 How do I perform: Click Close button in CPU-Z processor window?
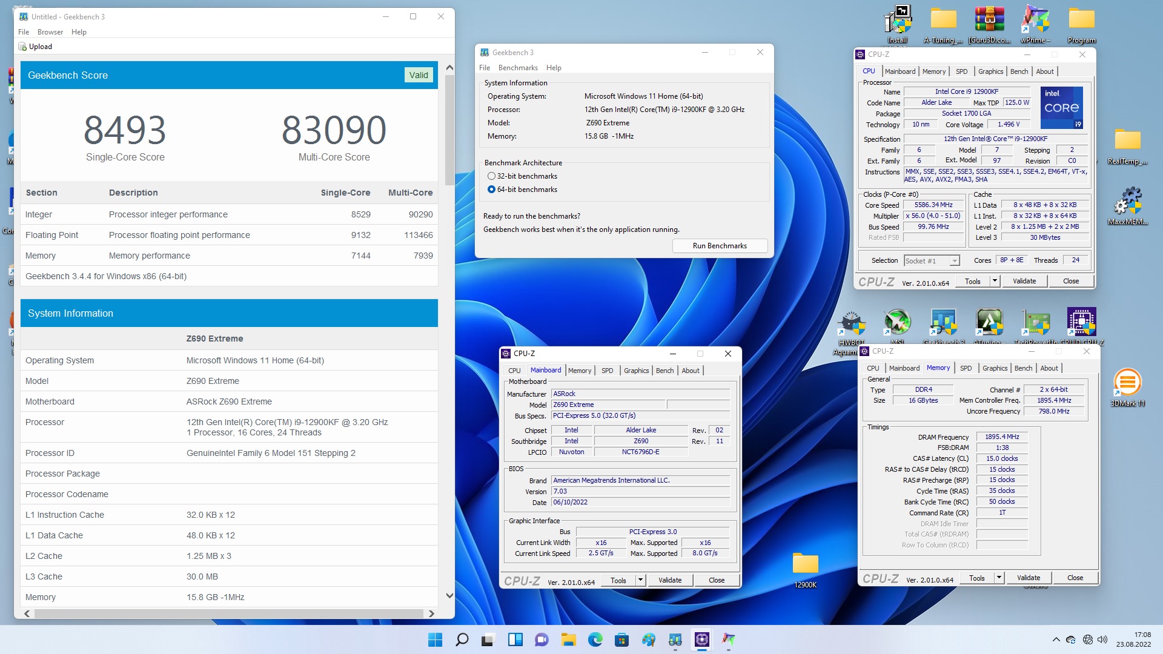click(x=1071, y=282)
